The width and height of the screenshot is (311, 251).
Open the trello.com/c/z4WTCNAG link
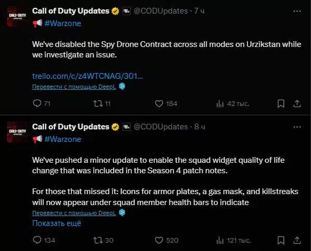pyautogui.click(x=88, y=76)
